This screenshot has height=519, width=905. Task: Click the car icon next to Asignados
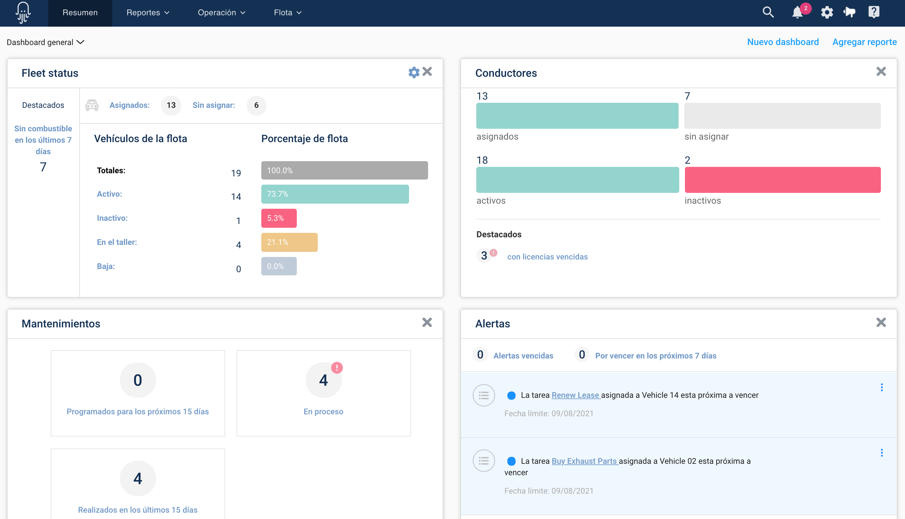(x=92, y=106)
